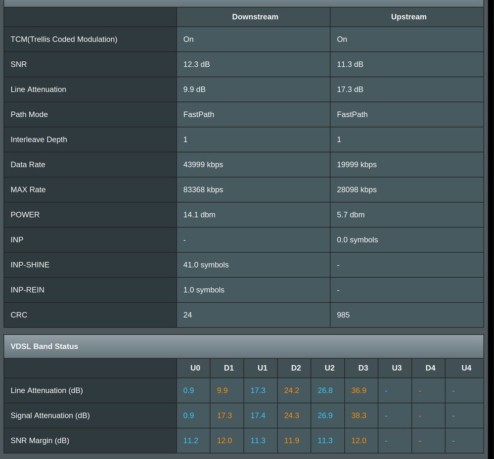494x459 pixels.
Task: Click the U0 SNR margin value 11.2
Action: (190, 441)
